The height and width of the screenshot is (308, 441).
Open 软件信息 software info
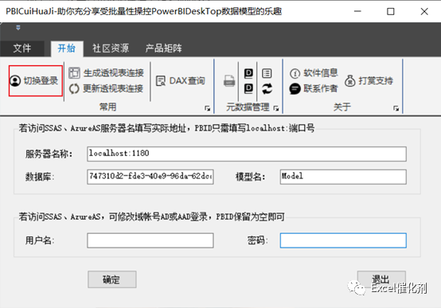click(x=314, y=73)
